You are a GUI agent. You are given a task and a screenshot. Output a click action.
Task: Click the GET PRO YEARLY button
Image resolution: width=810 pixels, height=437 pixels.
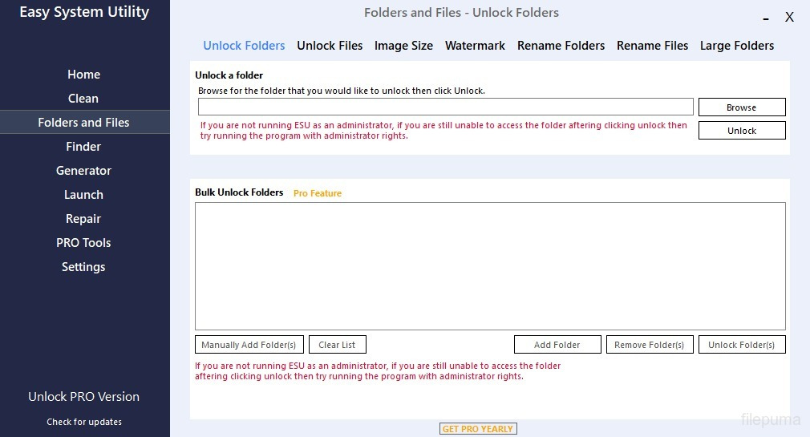[x=478, y=429]
